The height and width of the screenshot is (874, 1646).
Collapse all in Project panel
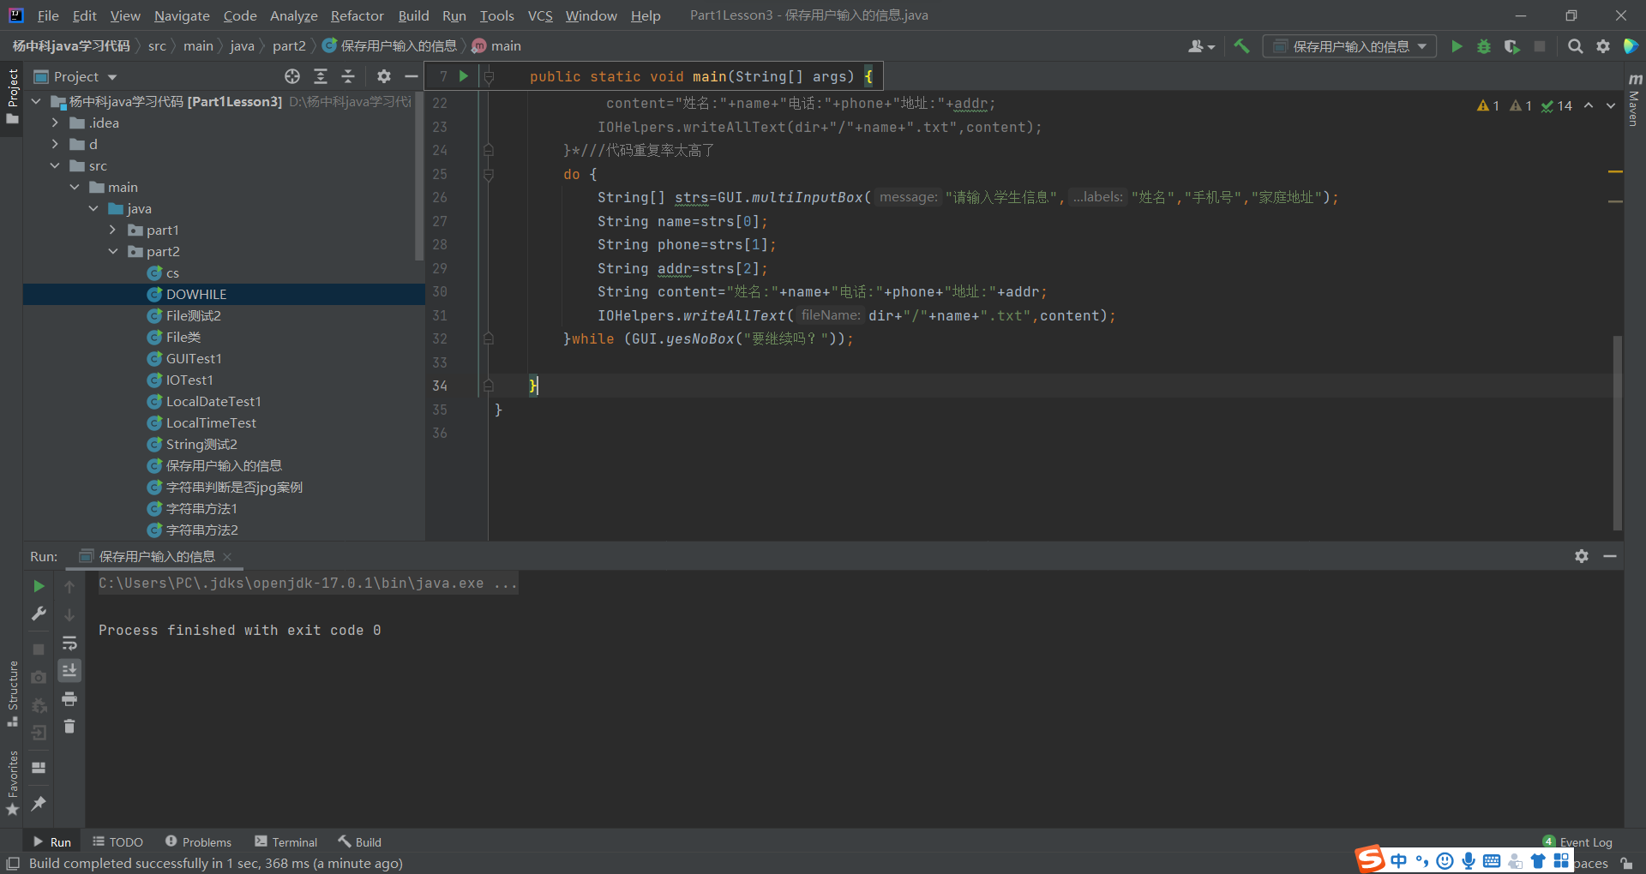348,76
